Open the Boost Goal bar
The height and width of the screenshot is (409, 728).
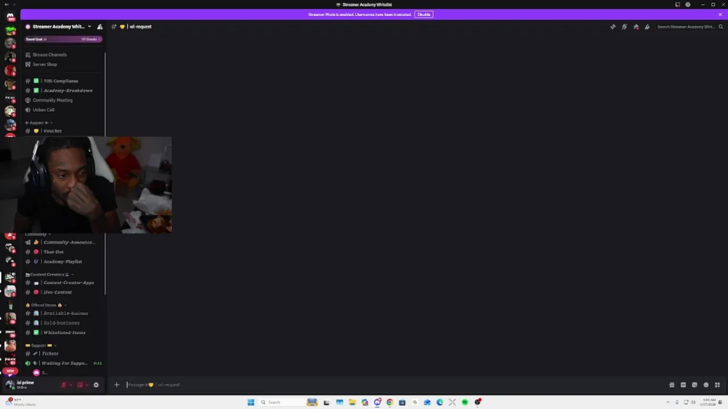click(63, 39)
